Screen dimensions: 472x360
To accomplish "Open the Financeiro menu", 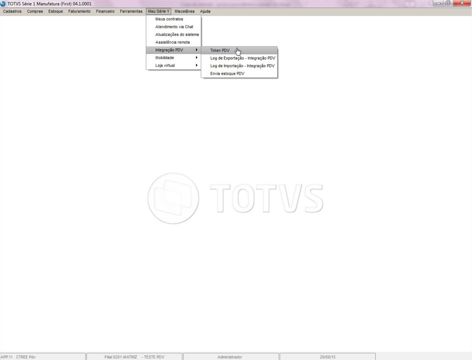I will coord(105,11).
